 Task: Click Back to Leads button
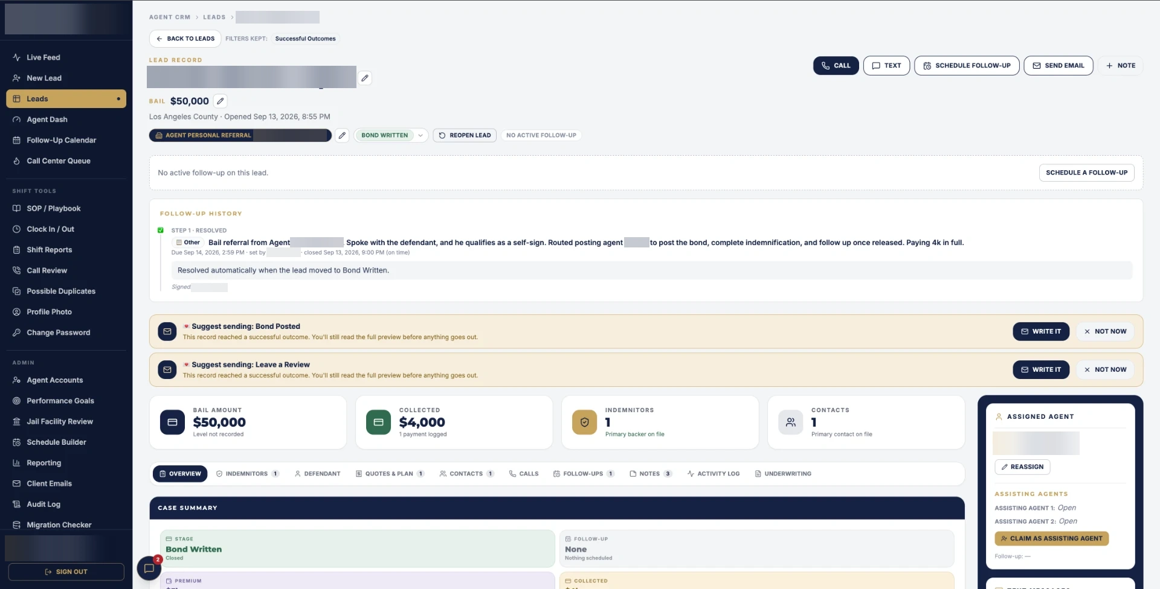coord(185,39)
